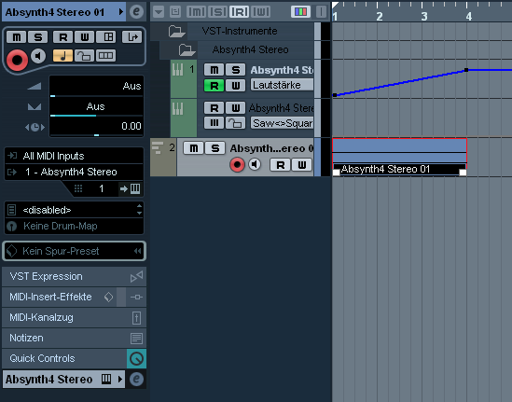Toggle global Write button in track list header
The image size is (512, 402).
[261, 12]
